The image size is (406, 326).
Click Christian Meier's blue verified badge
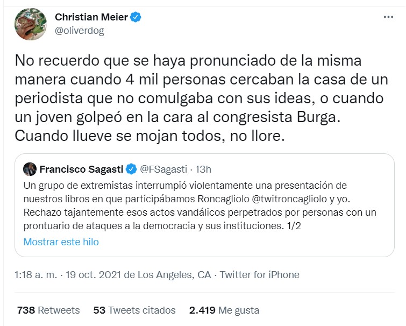(137, 17)
